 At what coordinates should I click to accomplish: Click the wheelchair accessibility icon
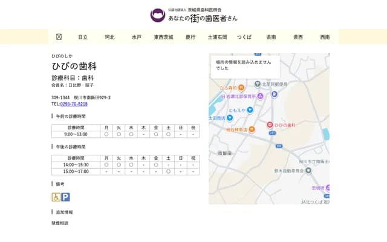click(x=56, y=197)
